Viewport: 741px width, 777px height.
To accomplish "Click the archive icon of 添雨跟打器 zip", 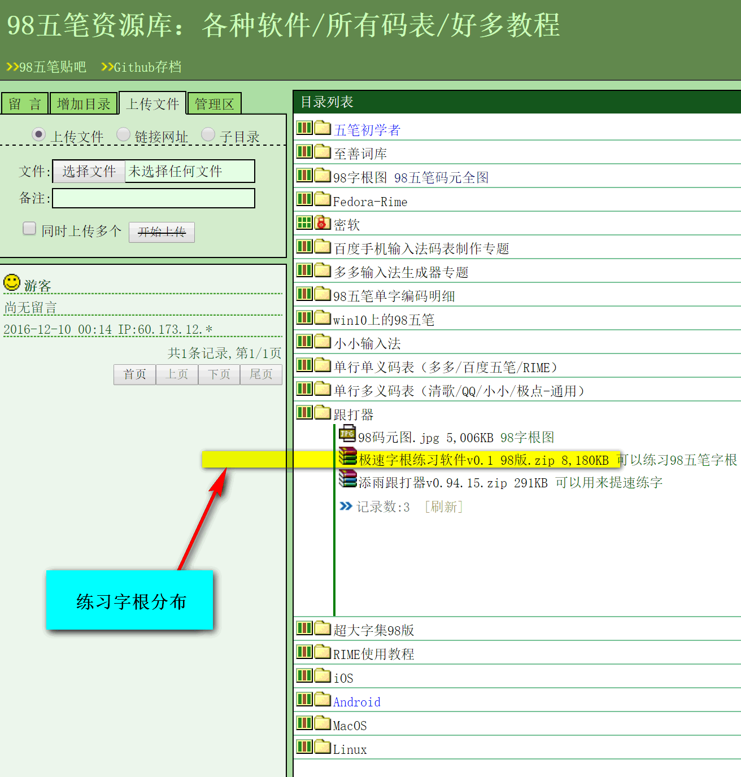I will click(x=347, y=479).
